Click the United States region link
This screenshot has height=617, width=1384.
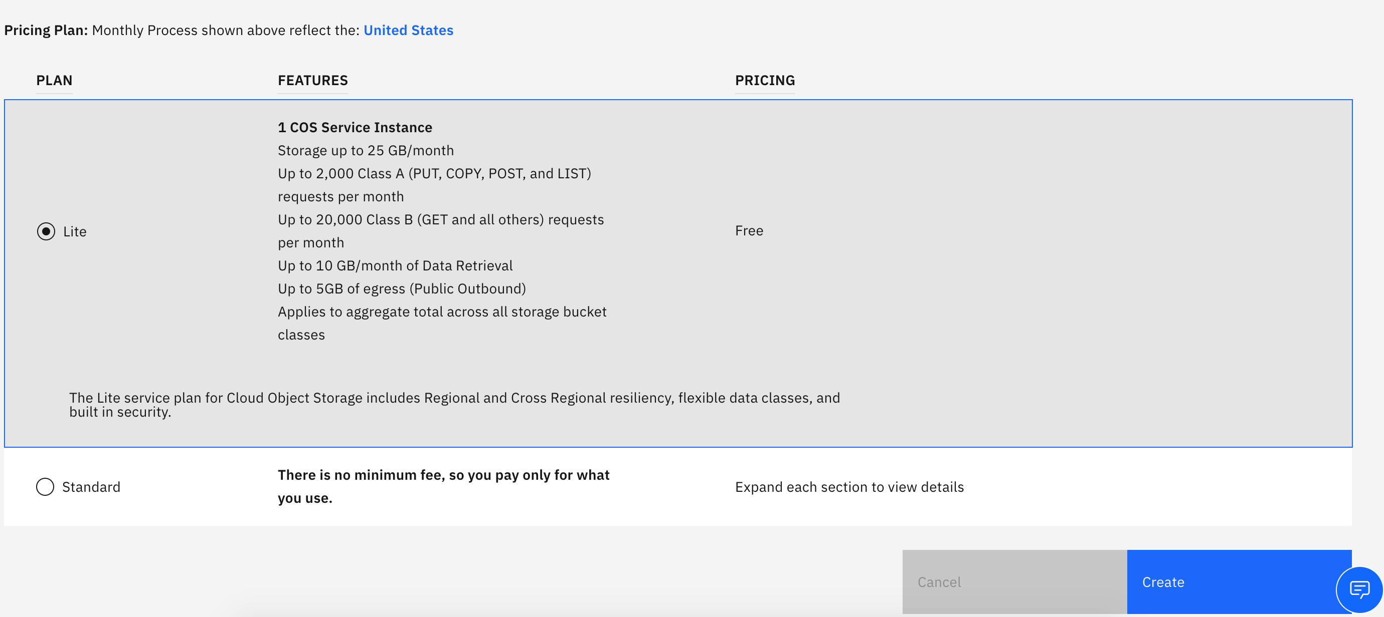pyautogui.click(x=408, y=31)
